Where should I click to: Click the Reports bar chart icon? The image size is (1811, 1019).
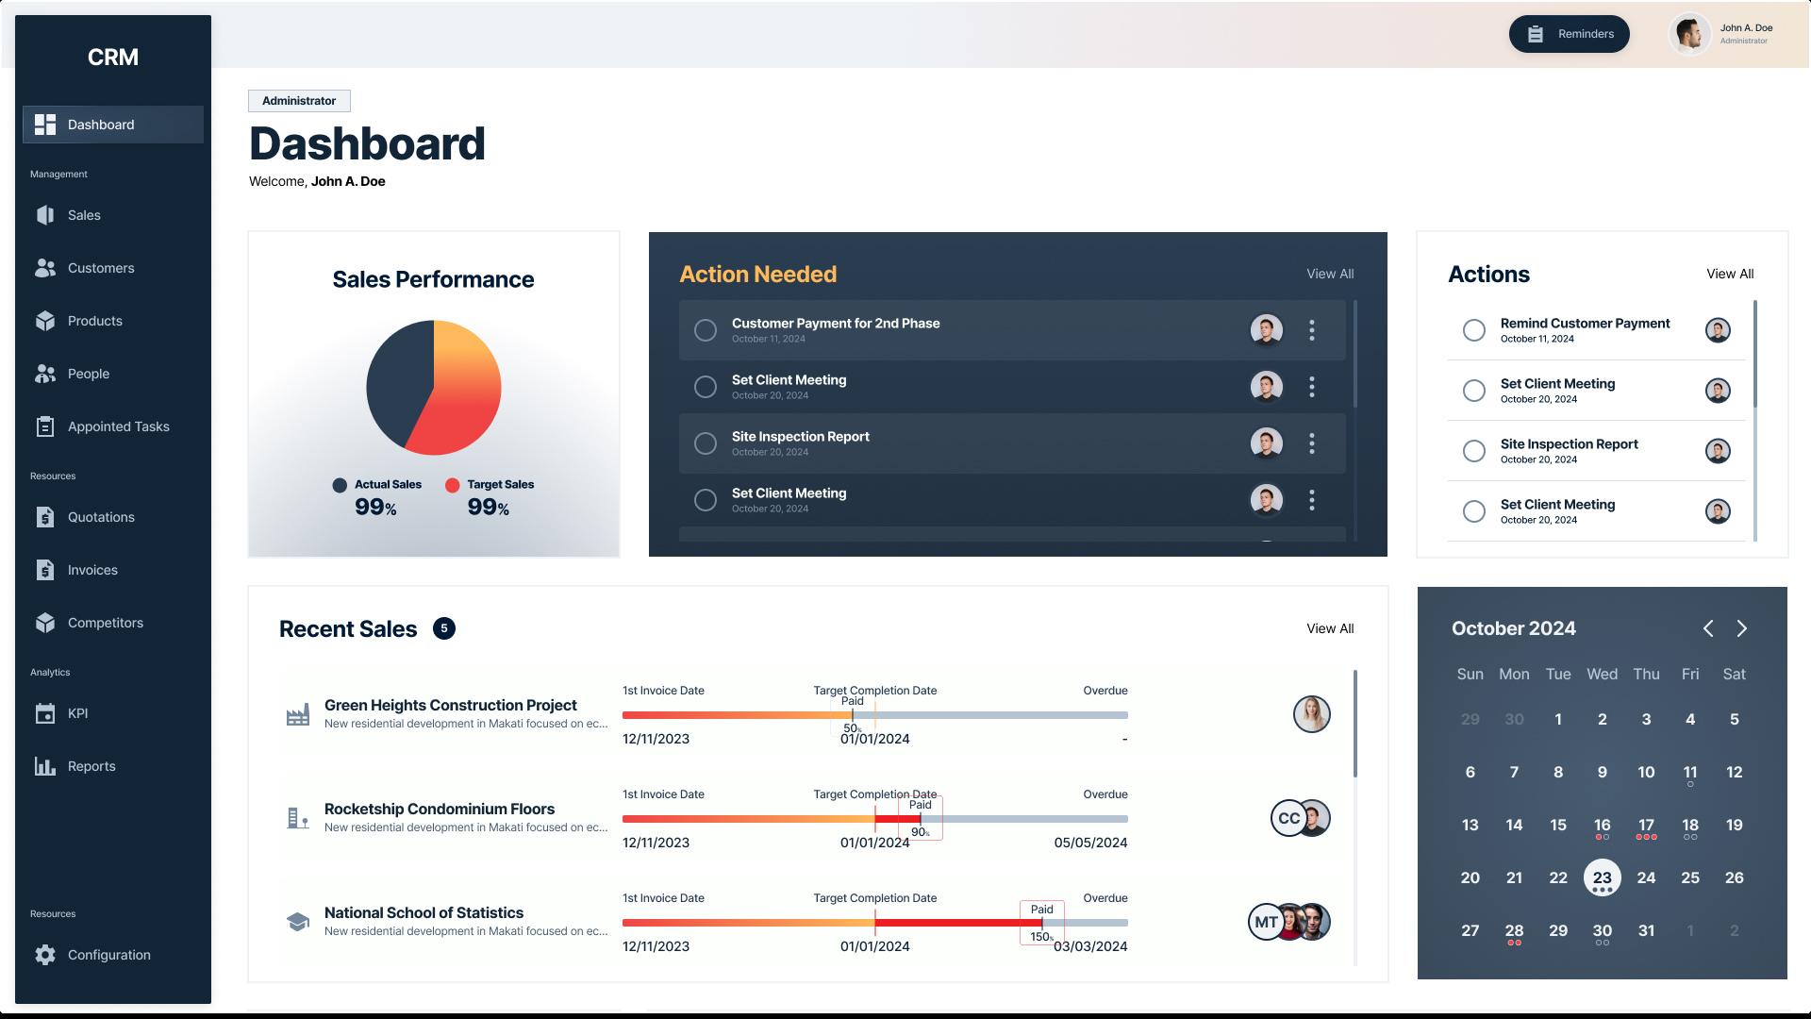(x=45, y=766)
